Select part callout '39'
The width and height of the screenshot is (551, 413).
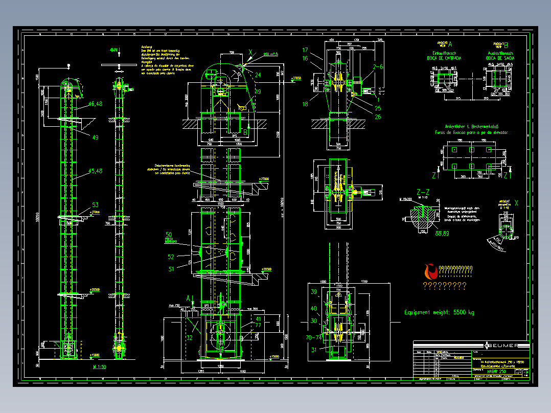click(x=314, y=292)
